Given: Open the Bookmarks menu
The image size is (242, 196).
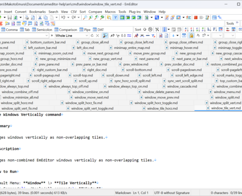Looking at the screenshot, I should tap(37, 12).
